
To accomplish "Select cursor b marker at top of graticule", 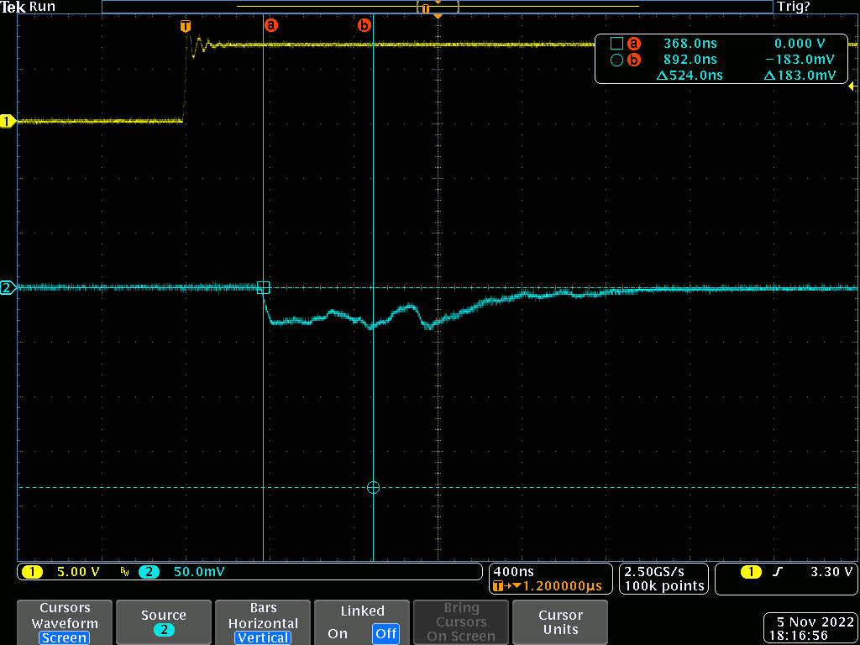I will (x=364, y=25).
